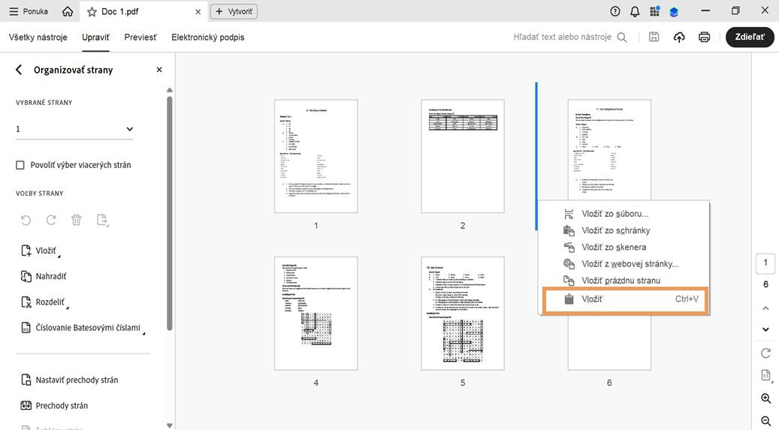The image size is (779, 430).
Task: Enable Povoliť výber viacerých strán checkbox
Action: click(x=20, y=165)
